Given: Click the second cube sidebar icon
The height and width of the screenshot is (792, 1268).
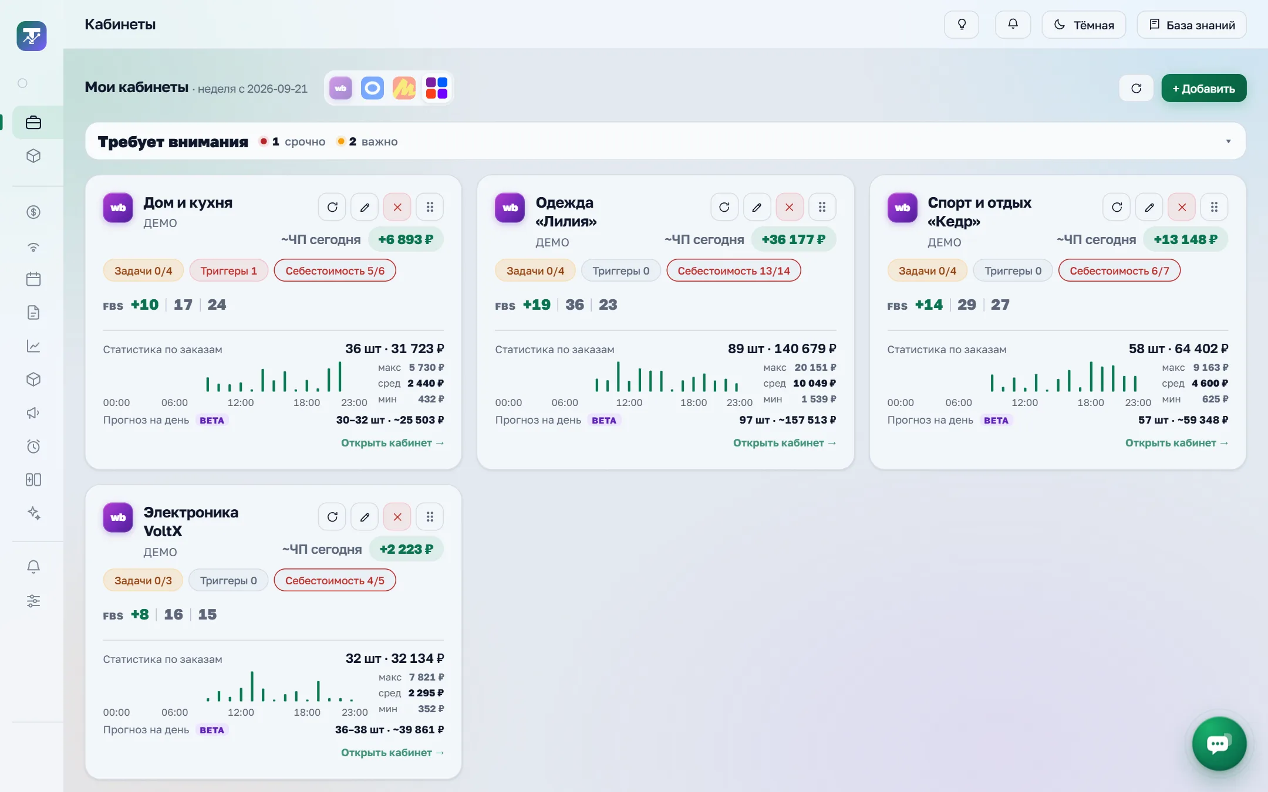Looking at the screenshot, I should coord(33,380).
